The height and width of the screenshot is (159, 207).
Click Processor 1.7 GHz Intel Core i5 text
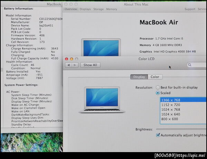click(x=161, y=39)
